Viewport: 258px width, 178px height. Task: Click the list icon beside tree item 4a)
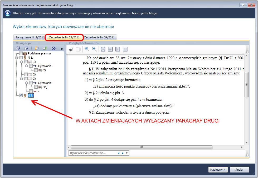40,87
